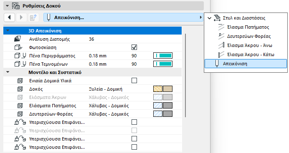Click the Ελάσματα Πατήματος row icon
Image resolution: width=289 pixels, height=153 pixels.
20,106
